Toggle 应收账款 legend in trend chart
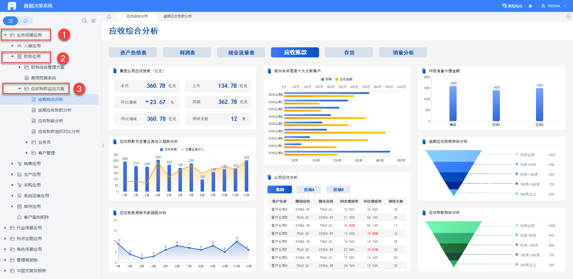This screenshot has height=279, width=573. point(169,149)
